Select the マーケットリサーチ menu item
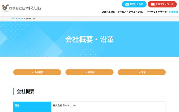 coord(157,12)
